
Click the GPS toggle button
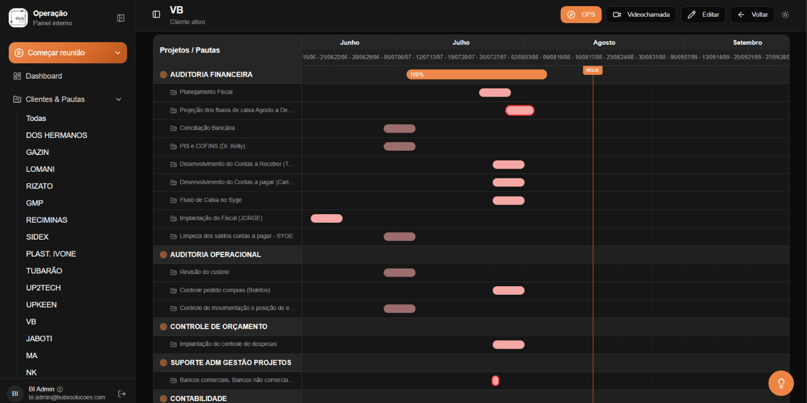(581, 15)
